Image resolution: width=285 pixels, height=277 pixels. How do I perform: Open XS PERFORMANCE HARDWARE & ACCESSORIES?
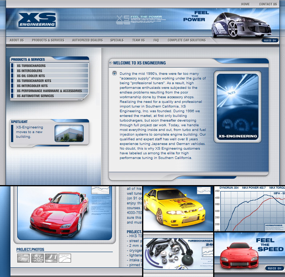click(49, 91)
